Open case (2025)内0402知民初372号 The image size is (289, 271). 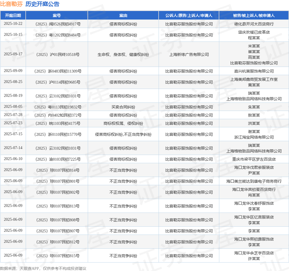point(58,115)
